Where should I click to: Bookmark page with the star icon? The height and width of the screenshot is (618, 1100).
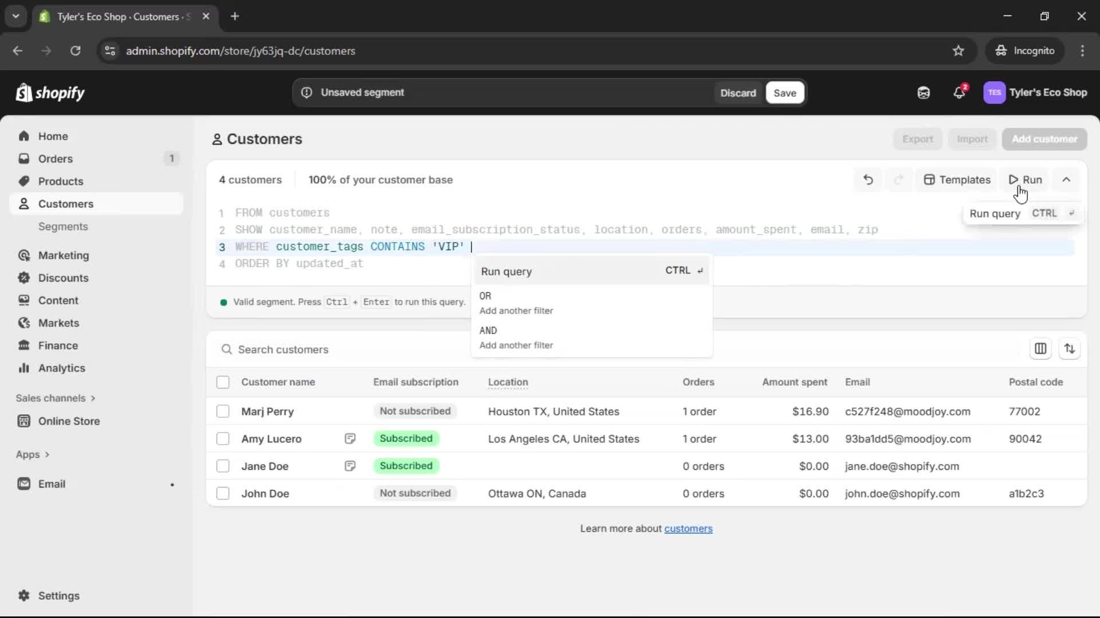coord(958,51)
